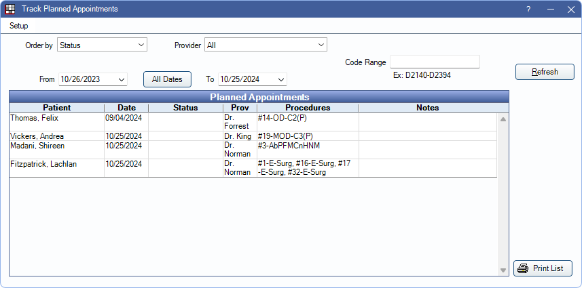Click the scrollbar down arrow
Image resolution: width=582 pixels, height=288 pixels.
click(x=503, y=270)
